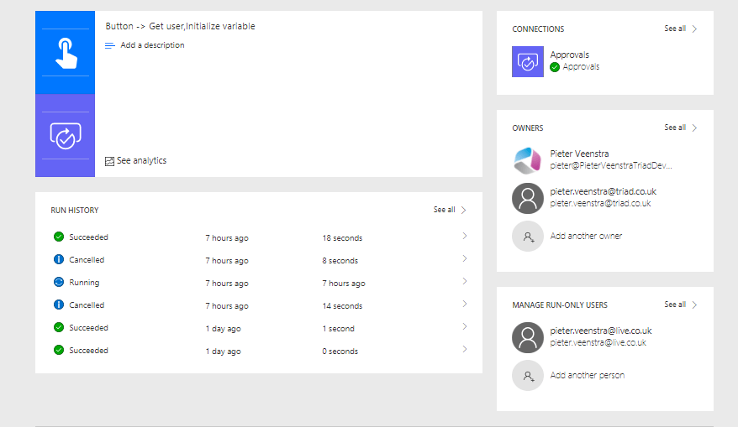Click green connected checkmark under Approvals

tap(555, 67)
